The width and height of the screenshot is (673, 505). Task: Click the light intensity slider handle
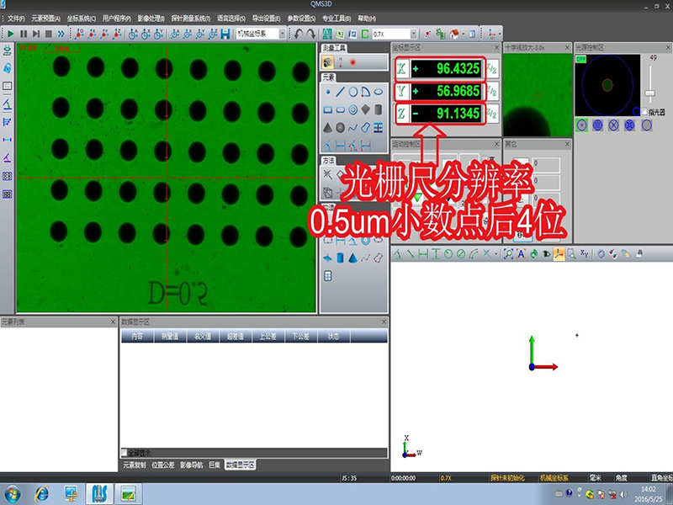[650, 92]
